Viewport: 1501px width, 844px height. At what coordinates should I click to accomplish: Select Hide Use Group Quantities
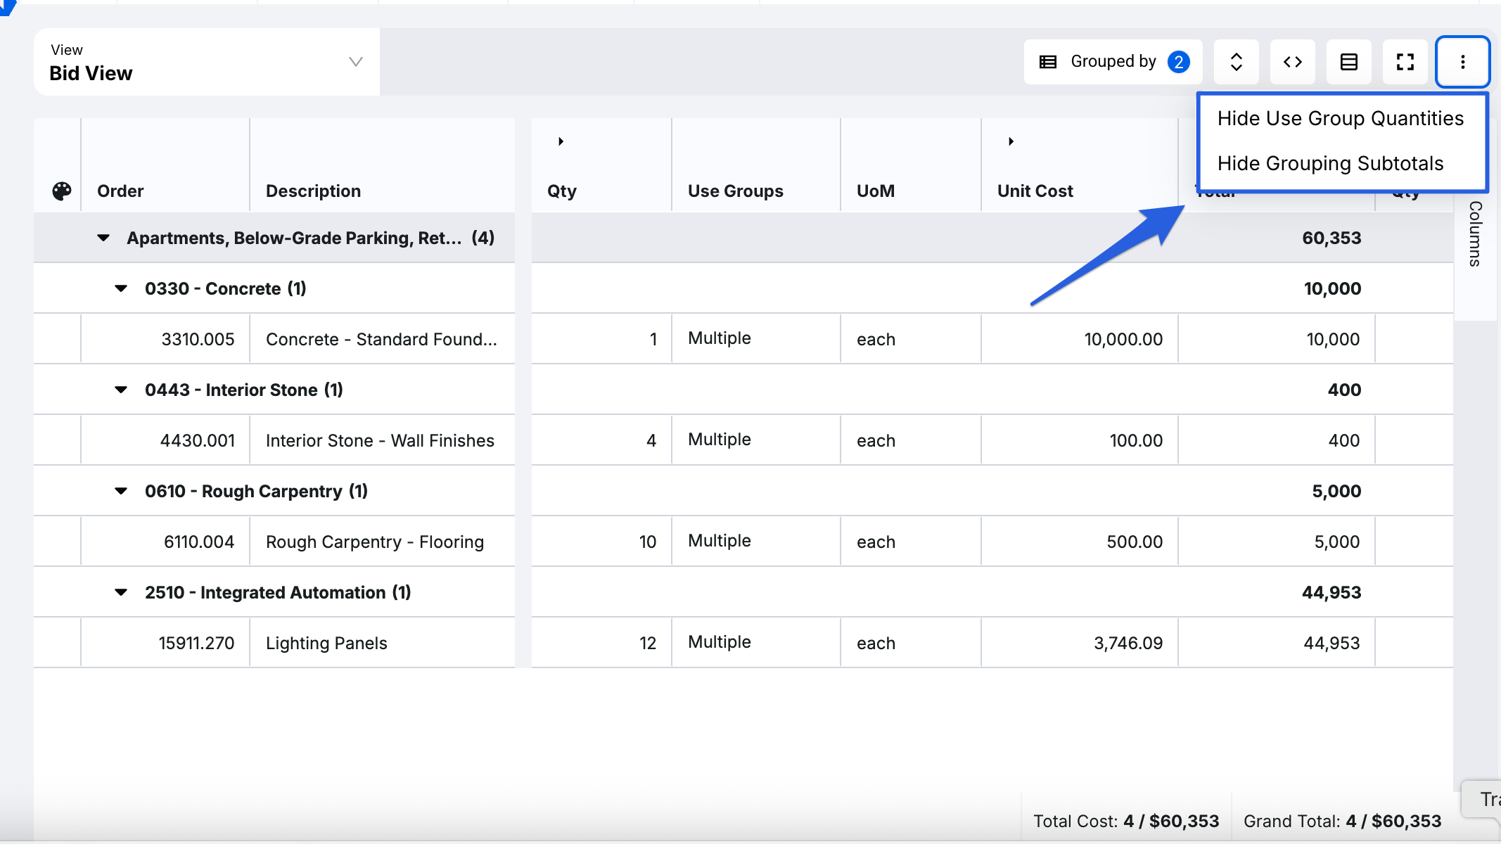(x=1340, y=118)
